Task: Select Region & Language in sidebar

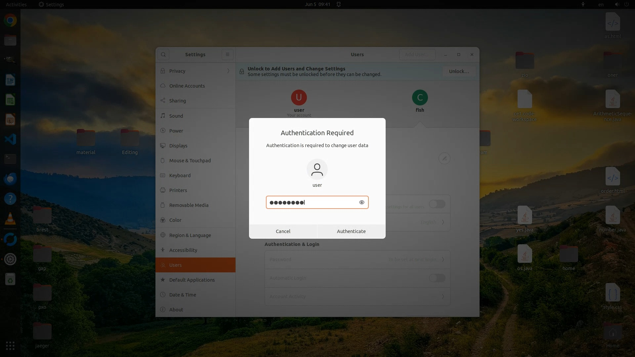Action: (x=190, y=235)
